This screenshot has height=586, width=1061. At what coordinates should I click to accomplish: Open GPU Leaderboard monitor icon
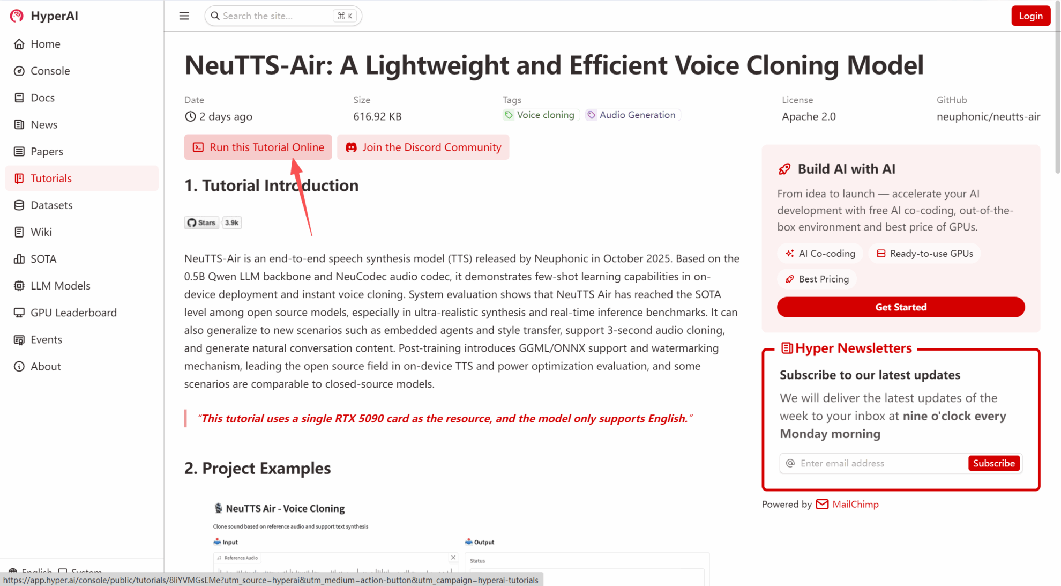click(x=19, y=313)
